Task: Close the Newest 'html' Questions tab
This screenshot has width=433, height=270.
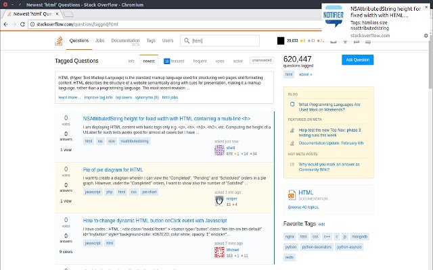Action: click(57, 13)
